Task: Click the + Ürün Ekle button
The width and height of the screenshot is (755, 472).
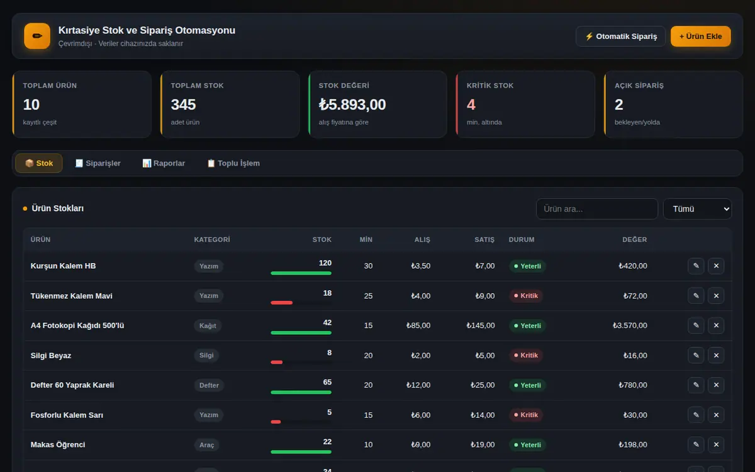Action: (x=701, y=37)
